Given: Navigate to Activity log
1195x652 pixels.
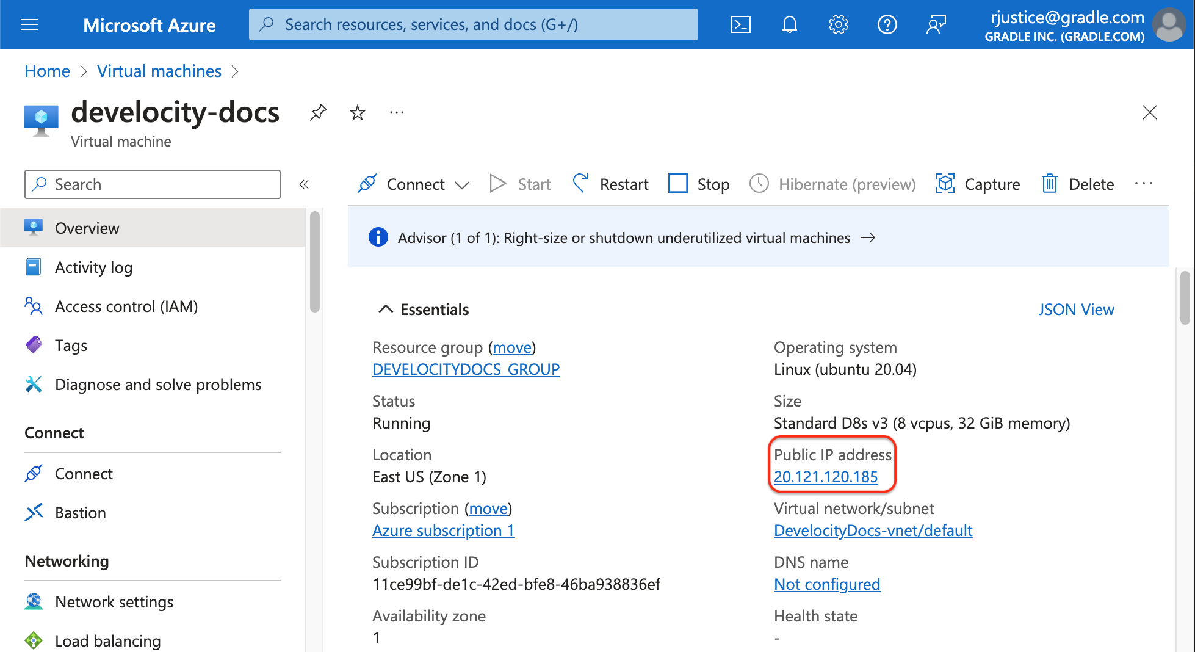Looking at the screenshot, I should tap(93, 267).
